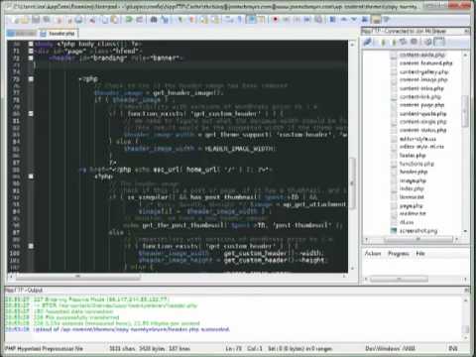Select screenshot.png in FTP tree
Image resolution: width=476 pixels, height=357 pixels.
418,231
